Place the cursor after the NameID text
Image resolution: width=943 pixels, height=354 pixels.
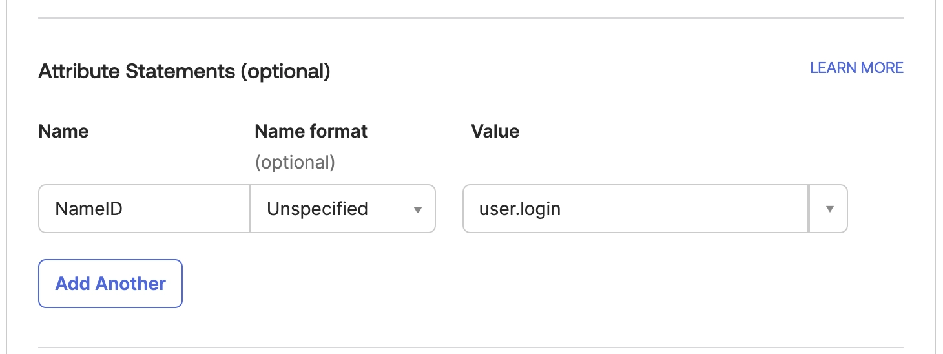pyautogui.click(x=123, y=209)
